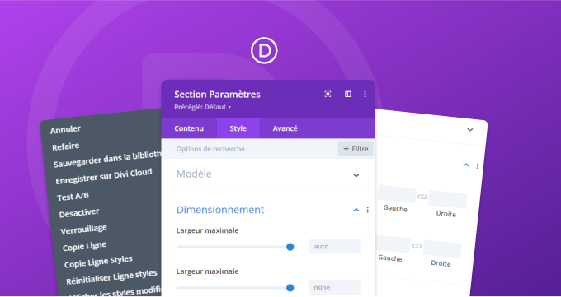Click upper Gauche input field in right panel
The height and width of the screenshot is (297, 561).
click(x=396, y=194)
